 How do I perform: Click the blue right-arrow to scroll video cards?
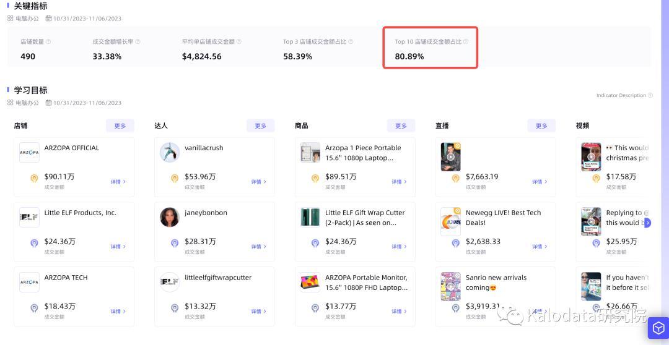(x=647, y=223)
